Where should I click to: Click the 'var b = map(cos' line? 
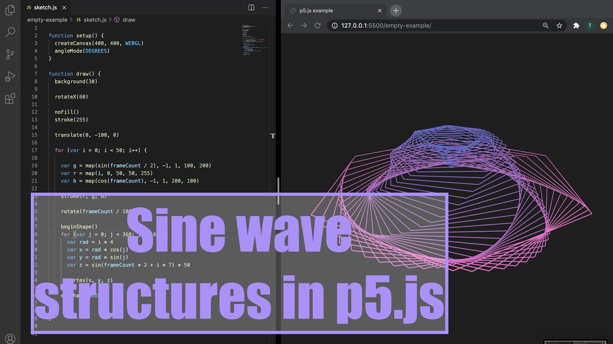tap(130, 181)
